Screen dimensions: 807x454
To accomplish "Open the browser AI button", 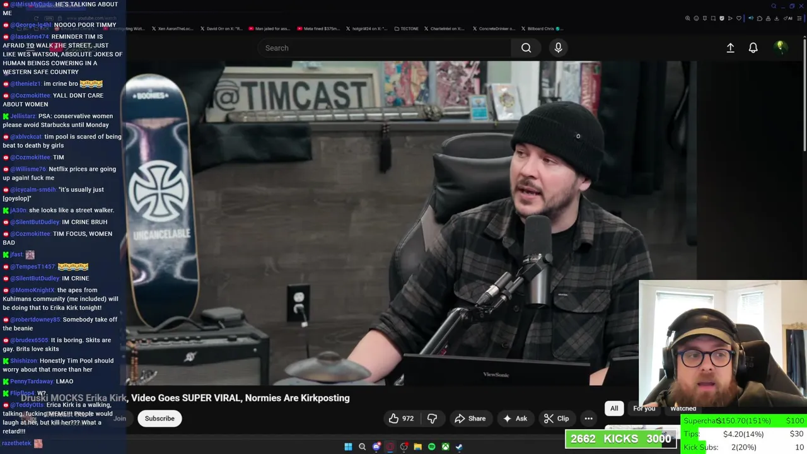I will click(x=788, y=18).
